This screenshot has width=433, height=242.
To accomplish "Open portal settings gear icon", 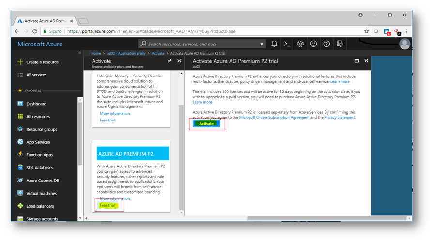I will pos(300,44).
